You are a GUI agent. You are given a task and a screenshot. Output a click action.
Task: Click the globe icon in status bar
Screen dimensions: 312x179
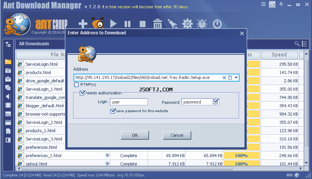coord(297,175)
